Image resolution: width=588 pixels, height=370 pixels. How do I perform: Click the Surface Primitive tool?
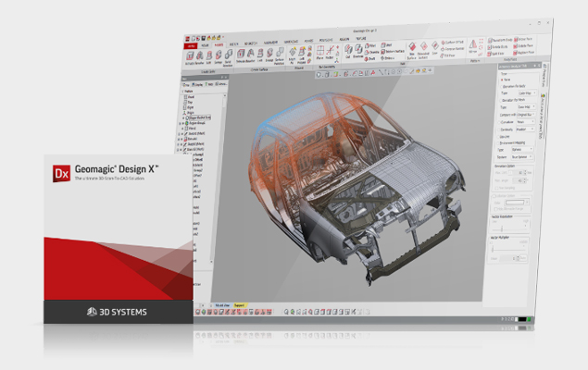pos(280,55)
